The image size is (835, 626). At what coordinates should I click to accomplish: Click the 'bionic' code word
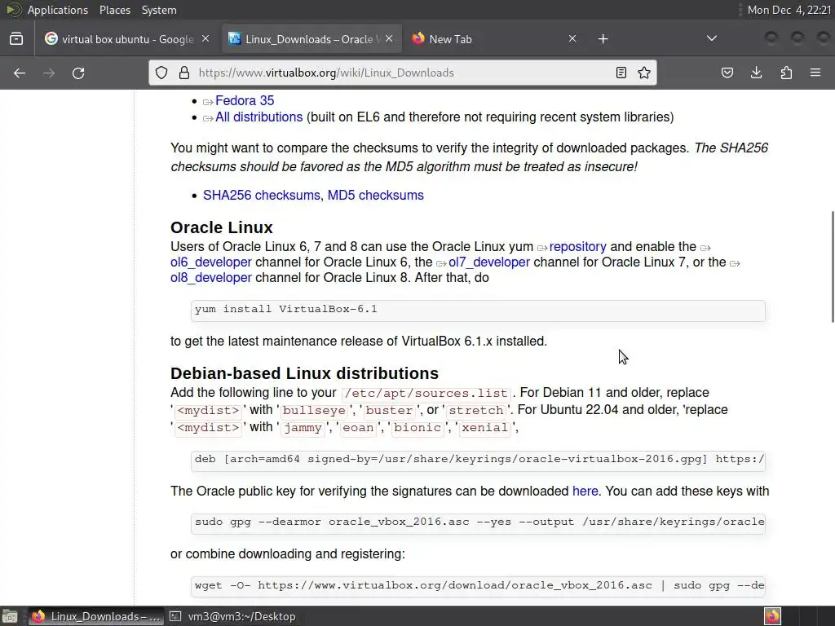pyautogui.click(x=417, y=427)
